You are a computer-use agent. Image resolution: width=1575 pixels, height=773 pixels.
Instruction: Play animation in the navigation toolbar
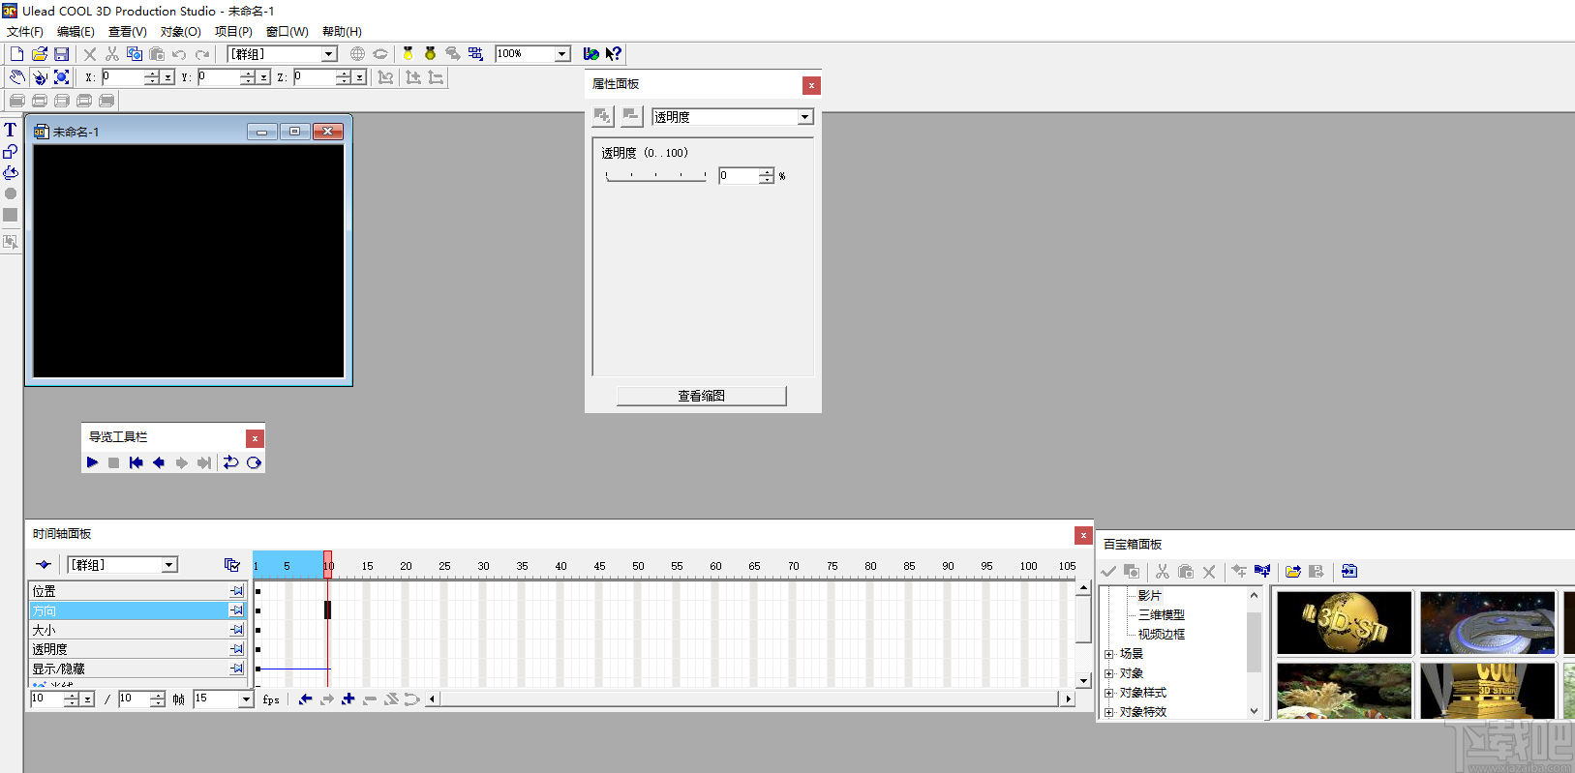click(92, 462)
